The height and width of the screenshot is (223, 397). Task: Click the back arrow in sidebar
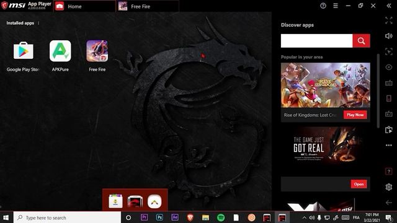tap(389, 203)
